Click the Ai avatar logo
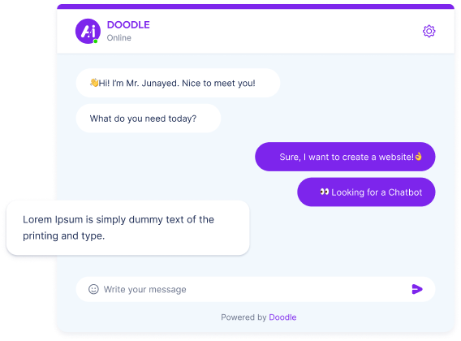Viewport: 461px width, 341px height. point(88,31)
